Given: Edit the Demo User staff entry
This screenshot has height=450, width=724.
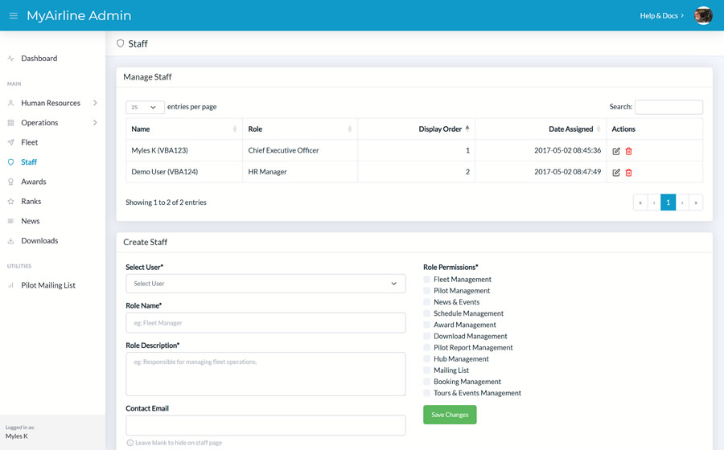Looking at the screenshot, I should [616, 173].
